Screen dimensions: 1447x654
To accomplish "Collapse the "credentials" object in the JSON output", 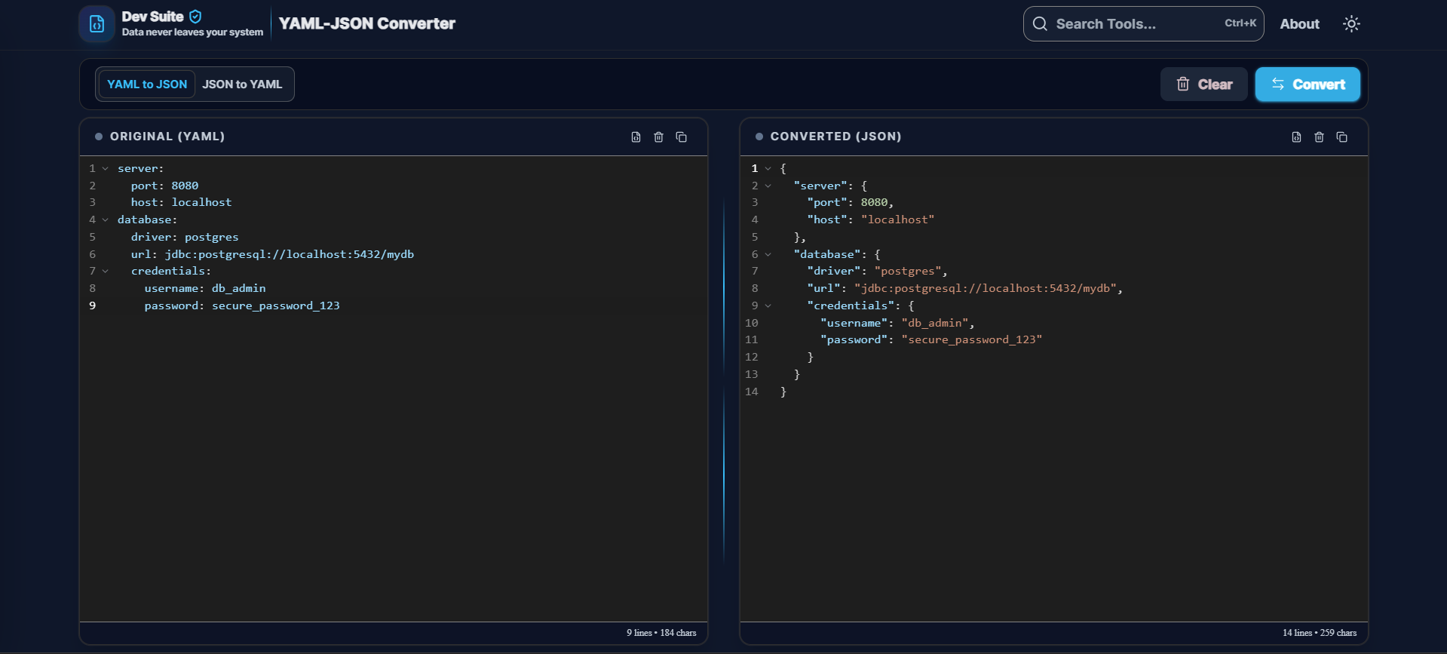I will pos(768,306).
